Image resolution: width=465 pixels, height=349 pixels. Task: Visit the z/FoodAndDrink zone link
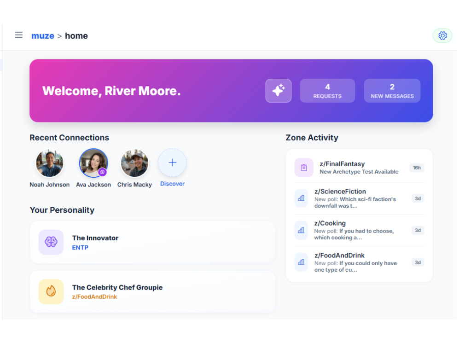coord(94,297)
